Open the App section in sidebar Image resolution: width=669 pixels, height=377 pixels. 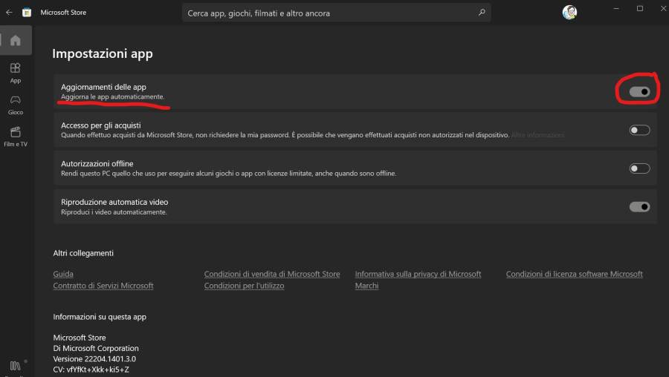(15, 72)
